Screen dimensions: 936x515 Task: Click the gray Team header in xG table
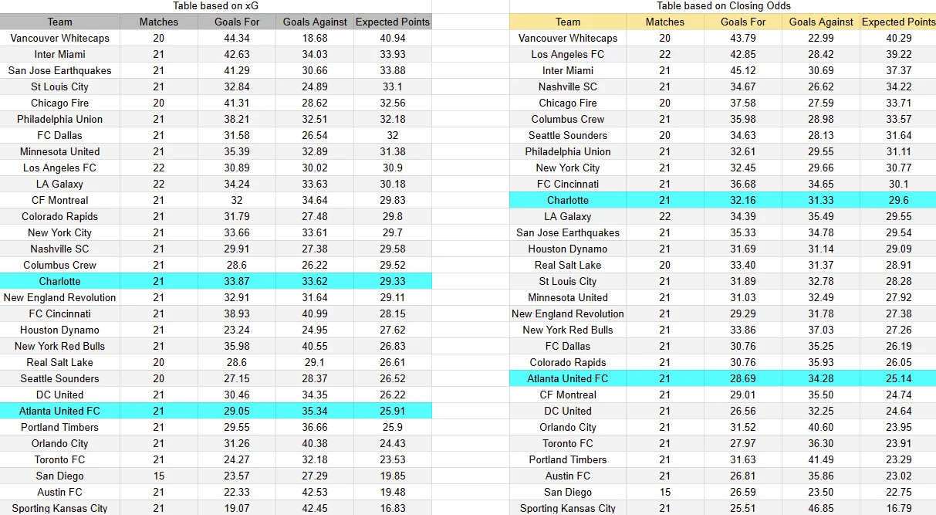(x=59, y=22)
